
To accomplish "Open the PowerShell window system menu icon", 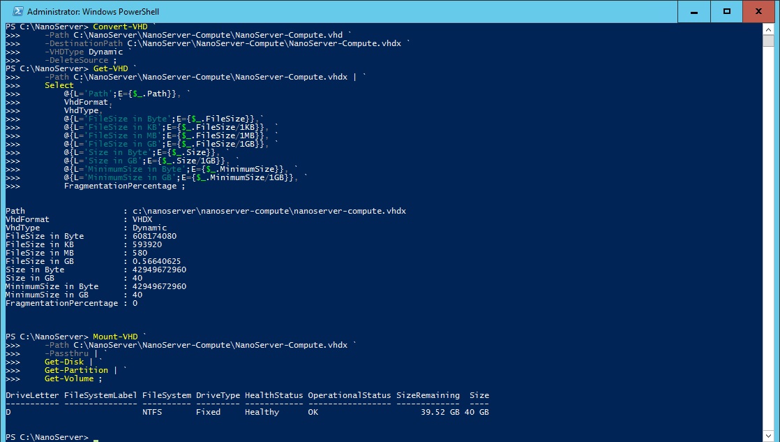I will click(x=18, y=11).
